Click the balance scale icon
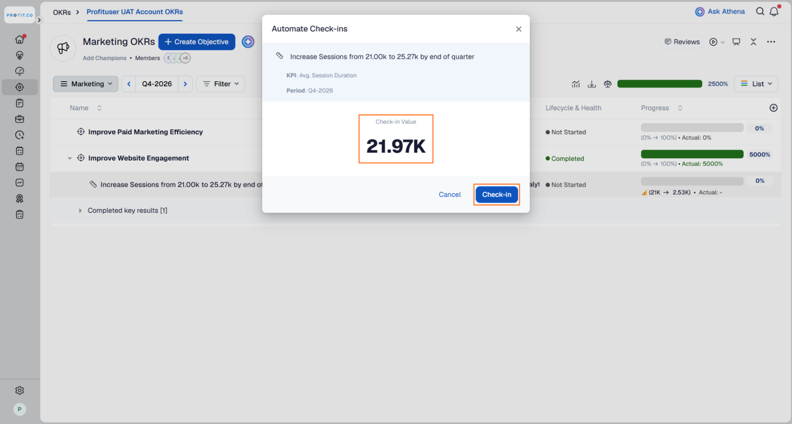 point(607,84)
